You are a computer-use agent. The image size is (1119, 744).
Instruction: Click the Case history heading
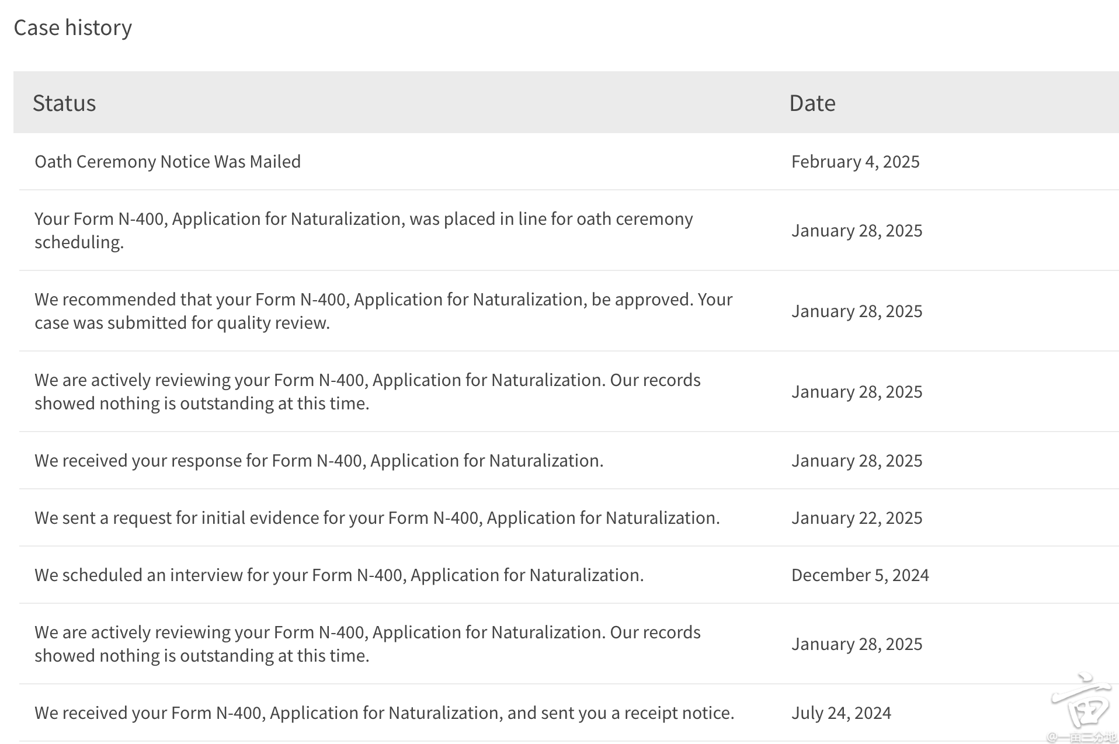click(72, 27)
